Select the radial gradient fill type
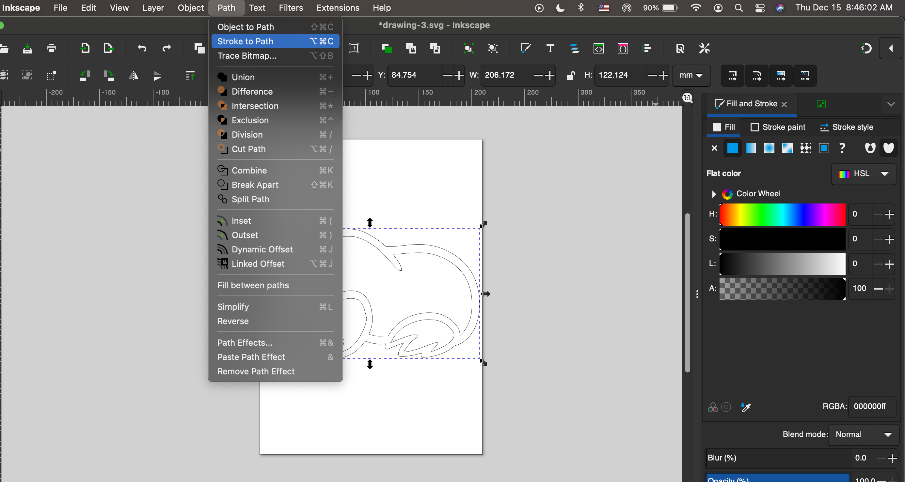The height and width of the screenshot is (482, 905). pyautogui.click(x=769, y=148)
